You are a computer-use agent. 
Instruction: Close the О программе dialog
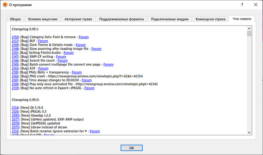pos(256,5)
